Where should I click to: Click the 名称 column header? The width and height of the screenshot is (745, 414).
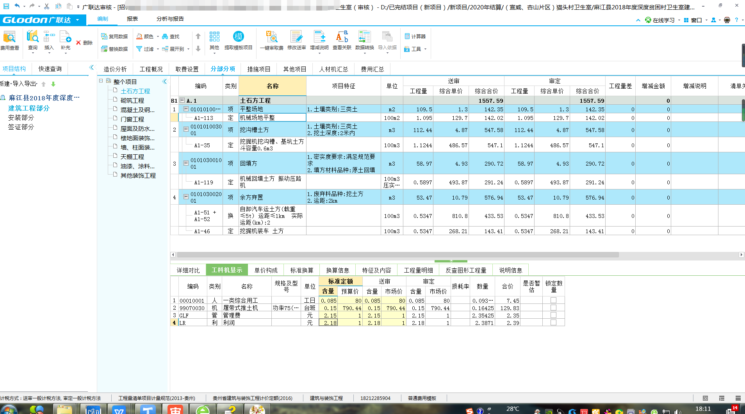(x=273, y=86)
